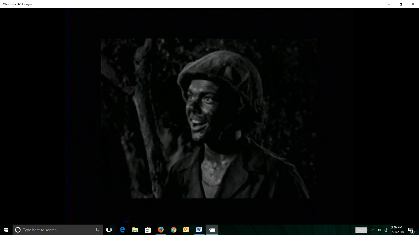Click the gray battery meter widget
The width and height of the screenshot is (419, 235).
[361, 230]
